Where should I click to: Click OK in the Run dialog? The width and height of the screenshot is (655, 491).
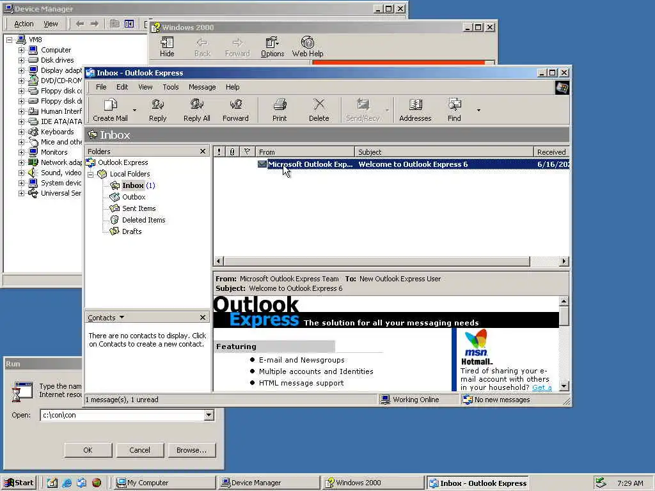click(x=88, y=450)
